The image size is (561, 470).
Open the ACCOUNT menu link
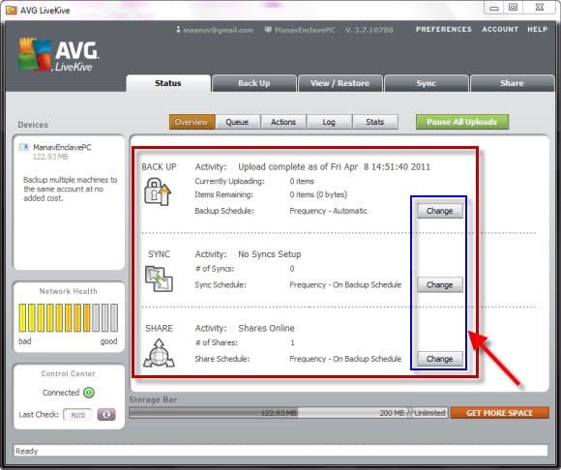(x=500, y=29)
